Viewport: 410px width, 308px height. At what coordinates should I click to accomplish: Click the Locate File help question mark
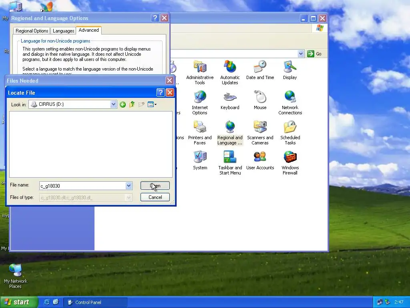[x=160, y=92]
